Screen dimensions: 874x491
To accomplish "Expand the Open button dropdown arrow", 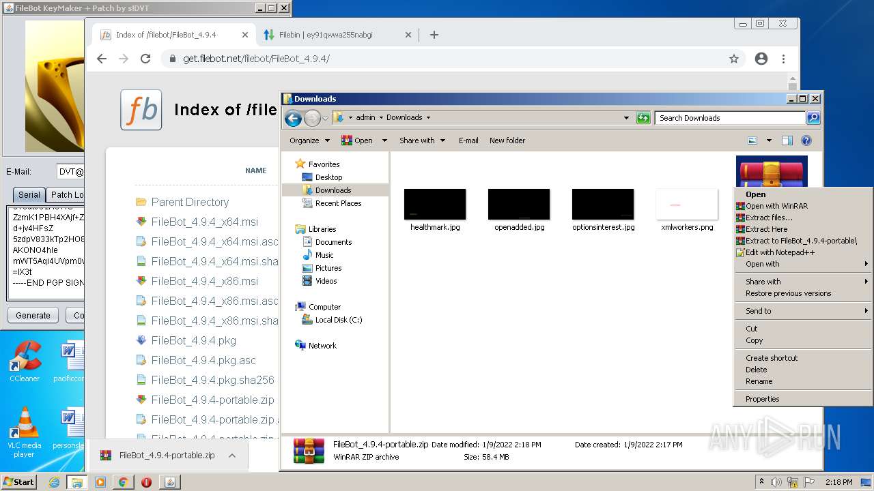I will [x=384, y=140].
